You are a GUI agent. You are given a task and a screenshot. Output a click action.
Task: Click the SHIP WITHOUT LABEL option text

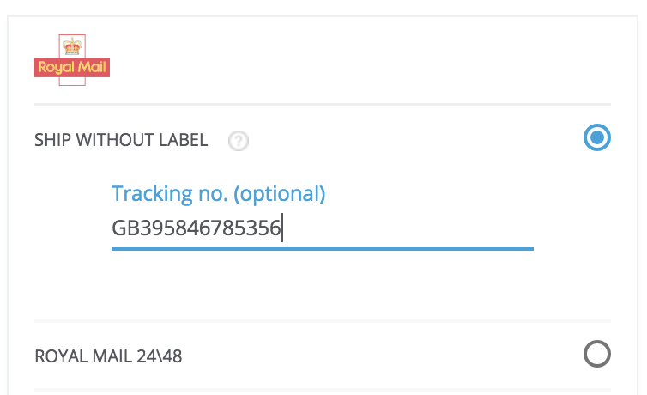pos(121,140)
